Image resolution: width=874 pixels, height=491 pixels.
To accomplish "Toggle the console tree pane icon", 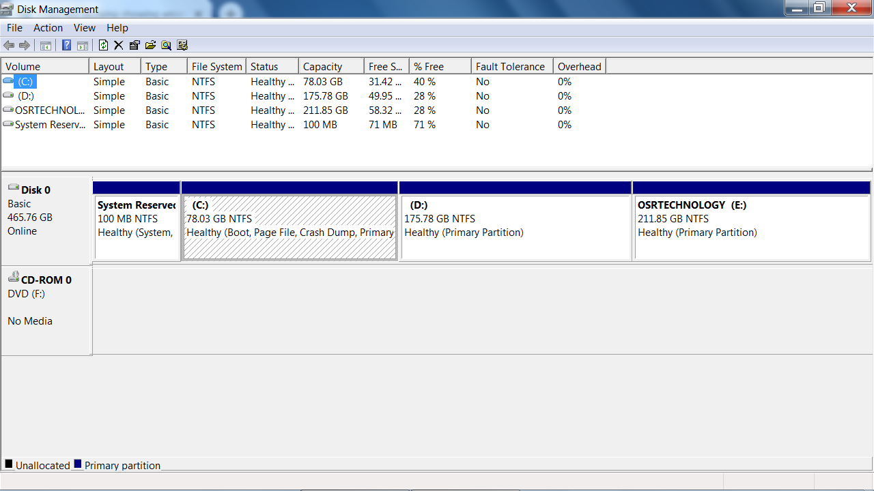I will 46,46.
